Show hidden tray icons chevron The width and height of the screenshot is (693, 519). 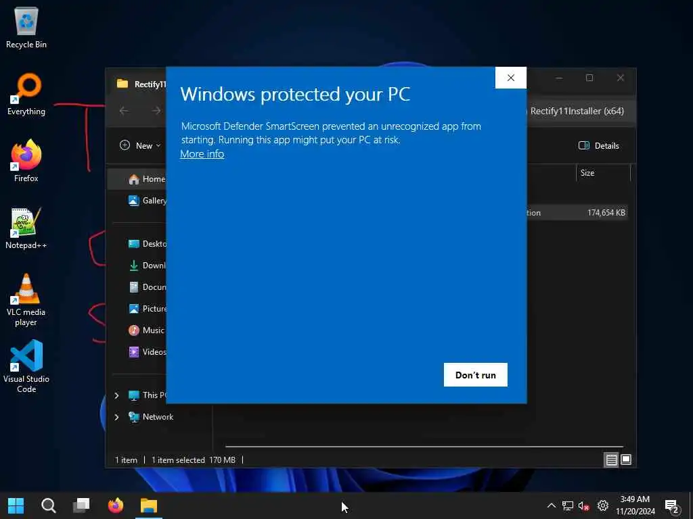coord(551,505)
